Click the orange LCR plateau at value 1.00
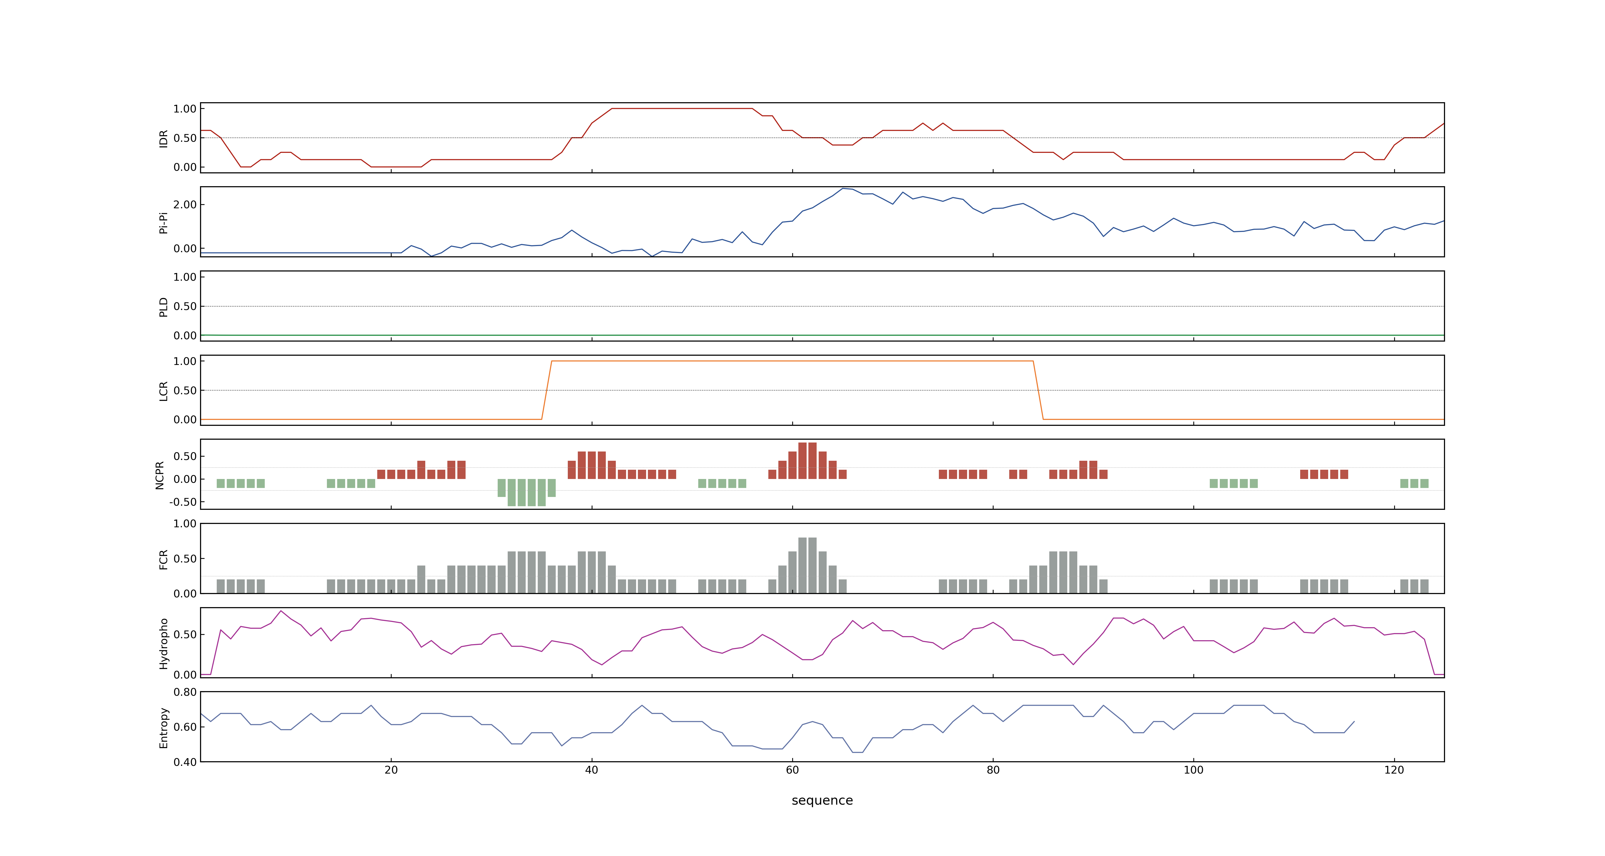 tap(792, 361)
